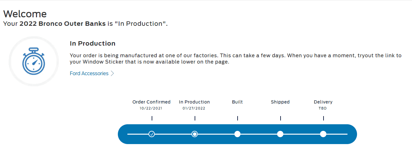Click the Welcome page heading

coord(25,14)
